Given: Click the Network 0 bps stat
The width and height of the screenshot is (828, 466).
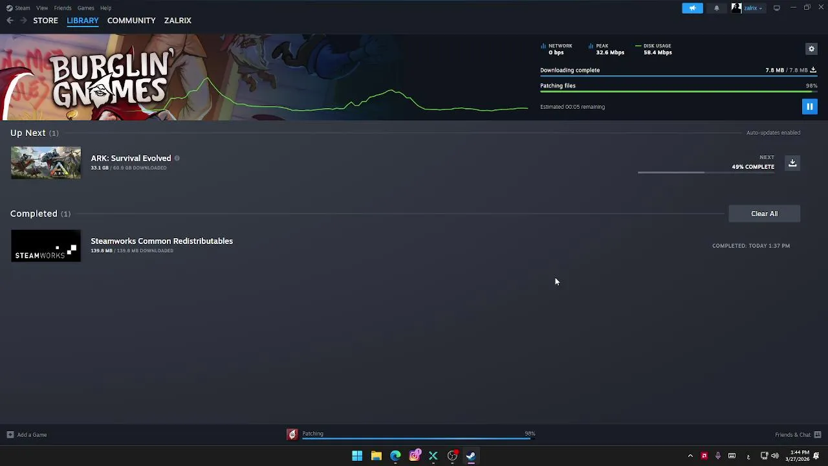Looking at the screenshot, I should coord(557,49).
